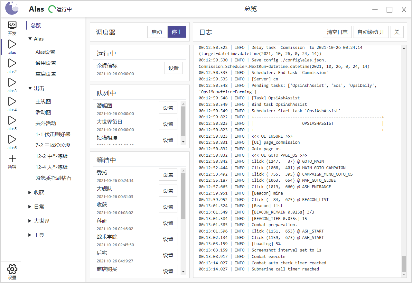Click 设置 button for running task 余烬信标
The height and width of the screenshot is (283, 412).
pos(173,68)
